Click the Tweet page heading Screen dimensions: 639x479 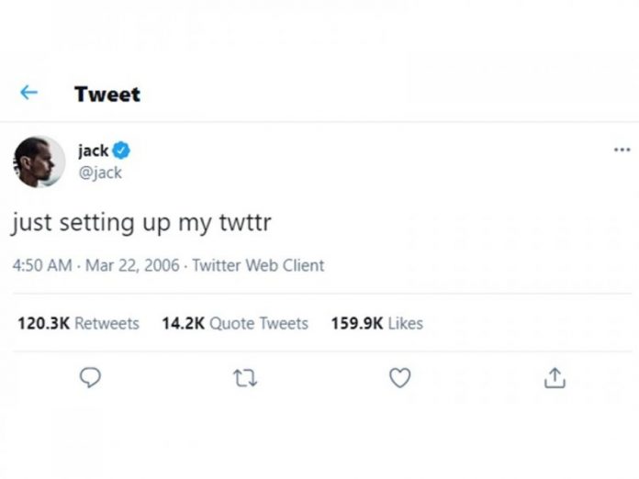click(x=107, y=94)
